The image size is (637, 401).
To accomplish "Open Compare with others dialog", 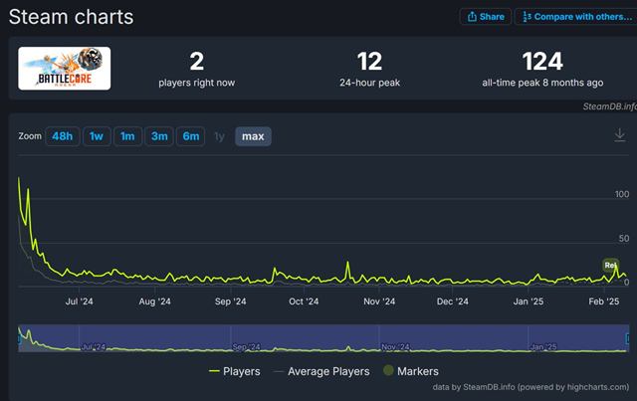I will [573, 17].
